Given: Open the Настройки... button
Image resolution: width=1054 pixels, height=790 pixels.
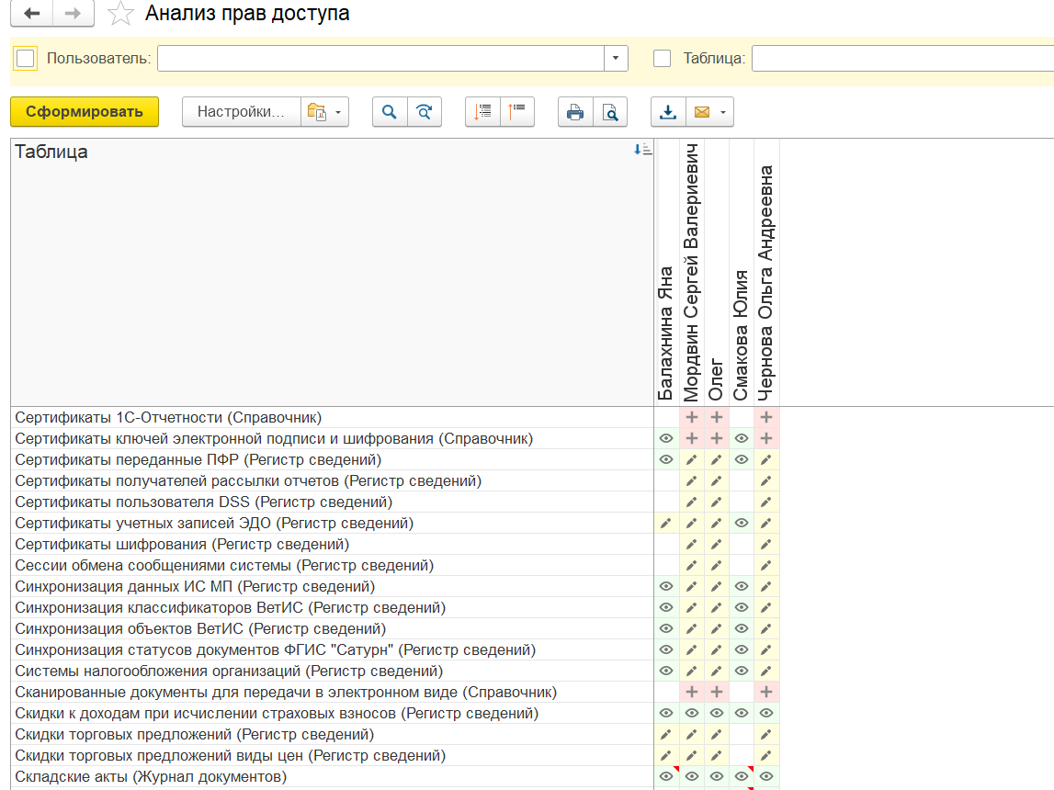Looking at the screenshot, I should 242,112.
